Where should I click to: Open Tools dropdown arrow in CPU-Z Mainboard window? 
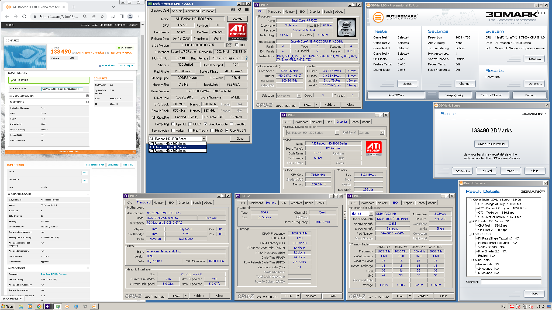coord(186,296)
